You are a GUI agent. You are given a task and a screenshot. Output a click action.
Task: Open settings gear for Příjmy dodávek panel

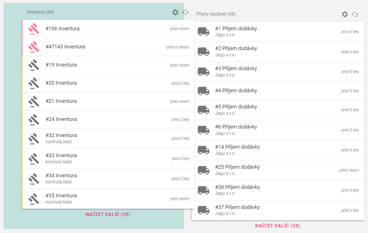345,14
